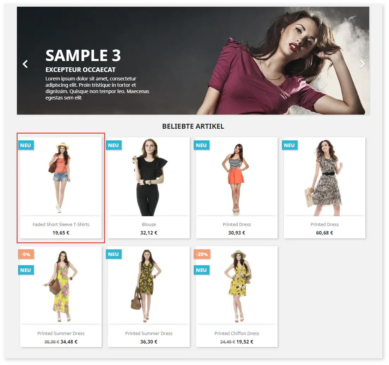389x365 pixels.
Task: Open Printed Dress title priced 60,68 €
Action: 324,224
